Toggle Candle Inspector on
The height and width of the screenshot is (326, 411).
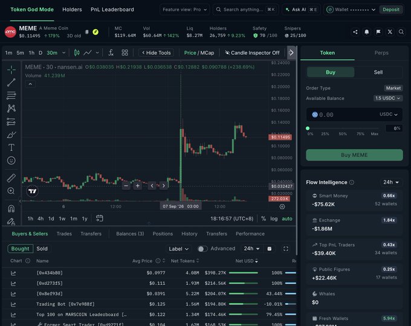point(252,53)
